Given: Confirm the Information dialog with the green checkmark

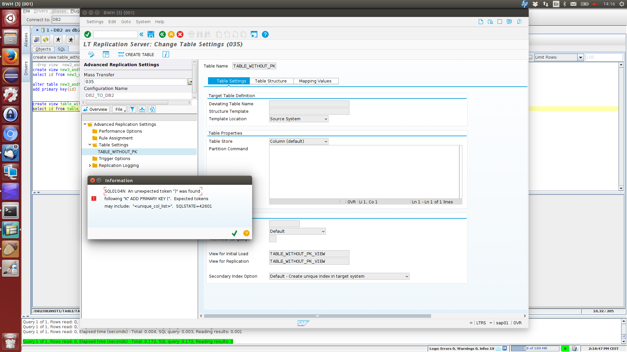Looking at the screenshot, I should (234, 233).
